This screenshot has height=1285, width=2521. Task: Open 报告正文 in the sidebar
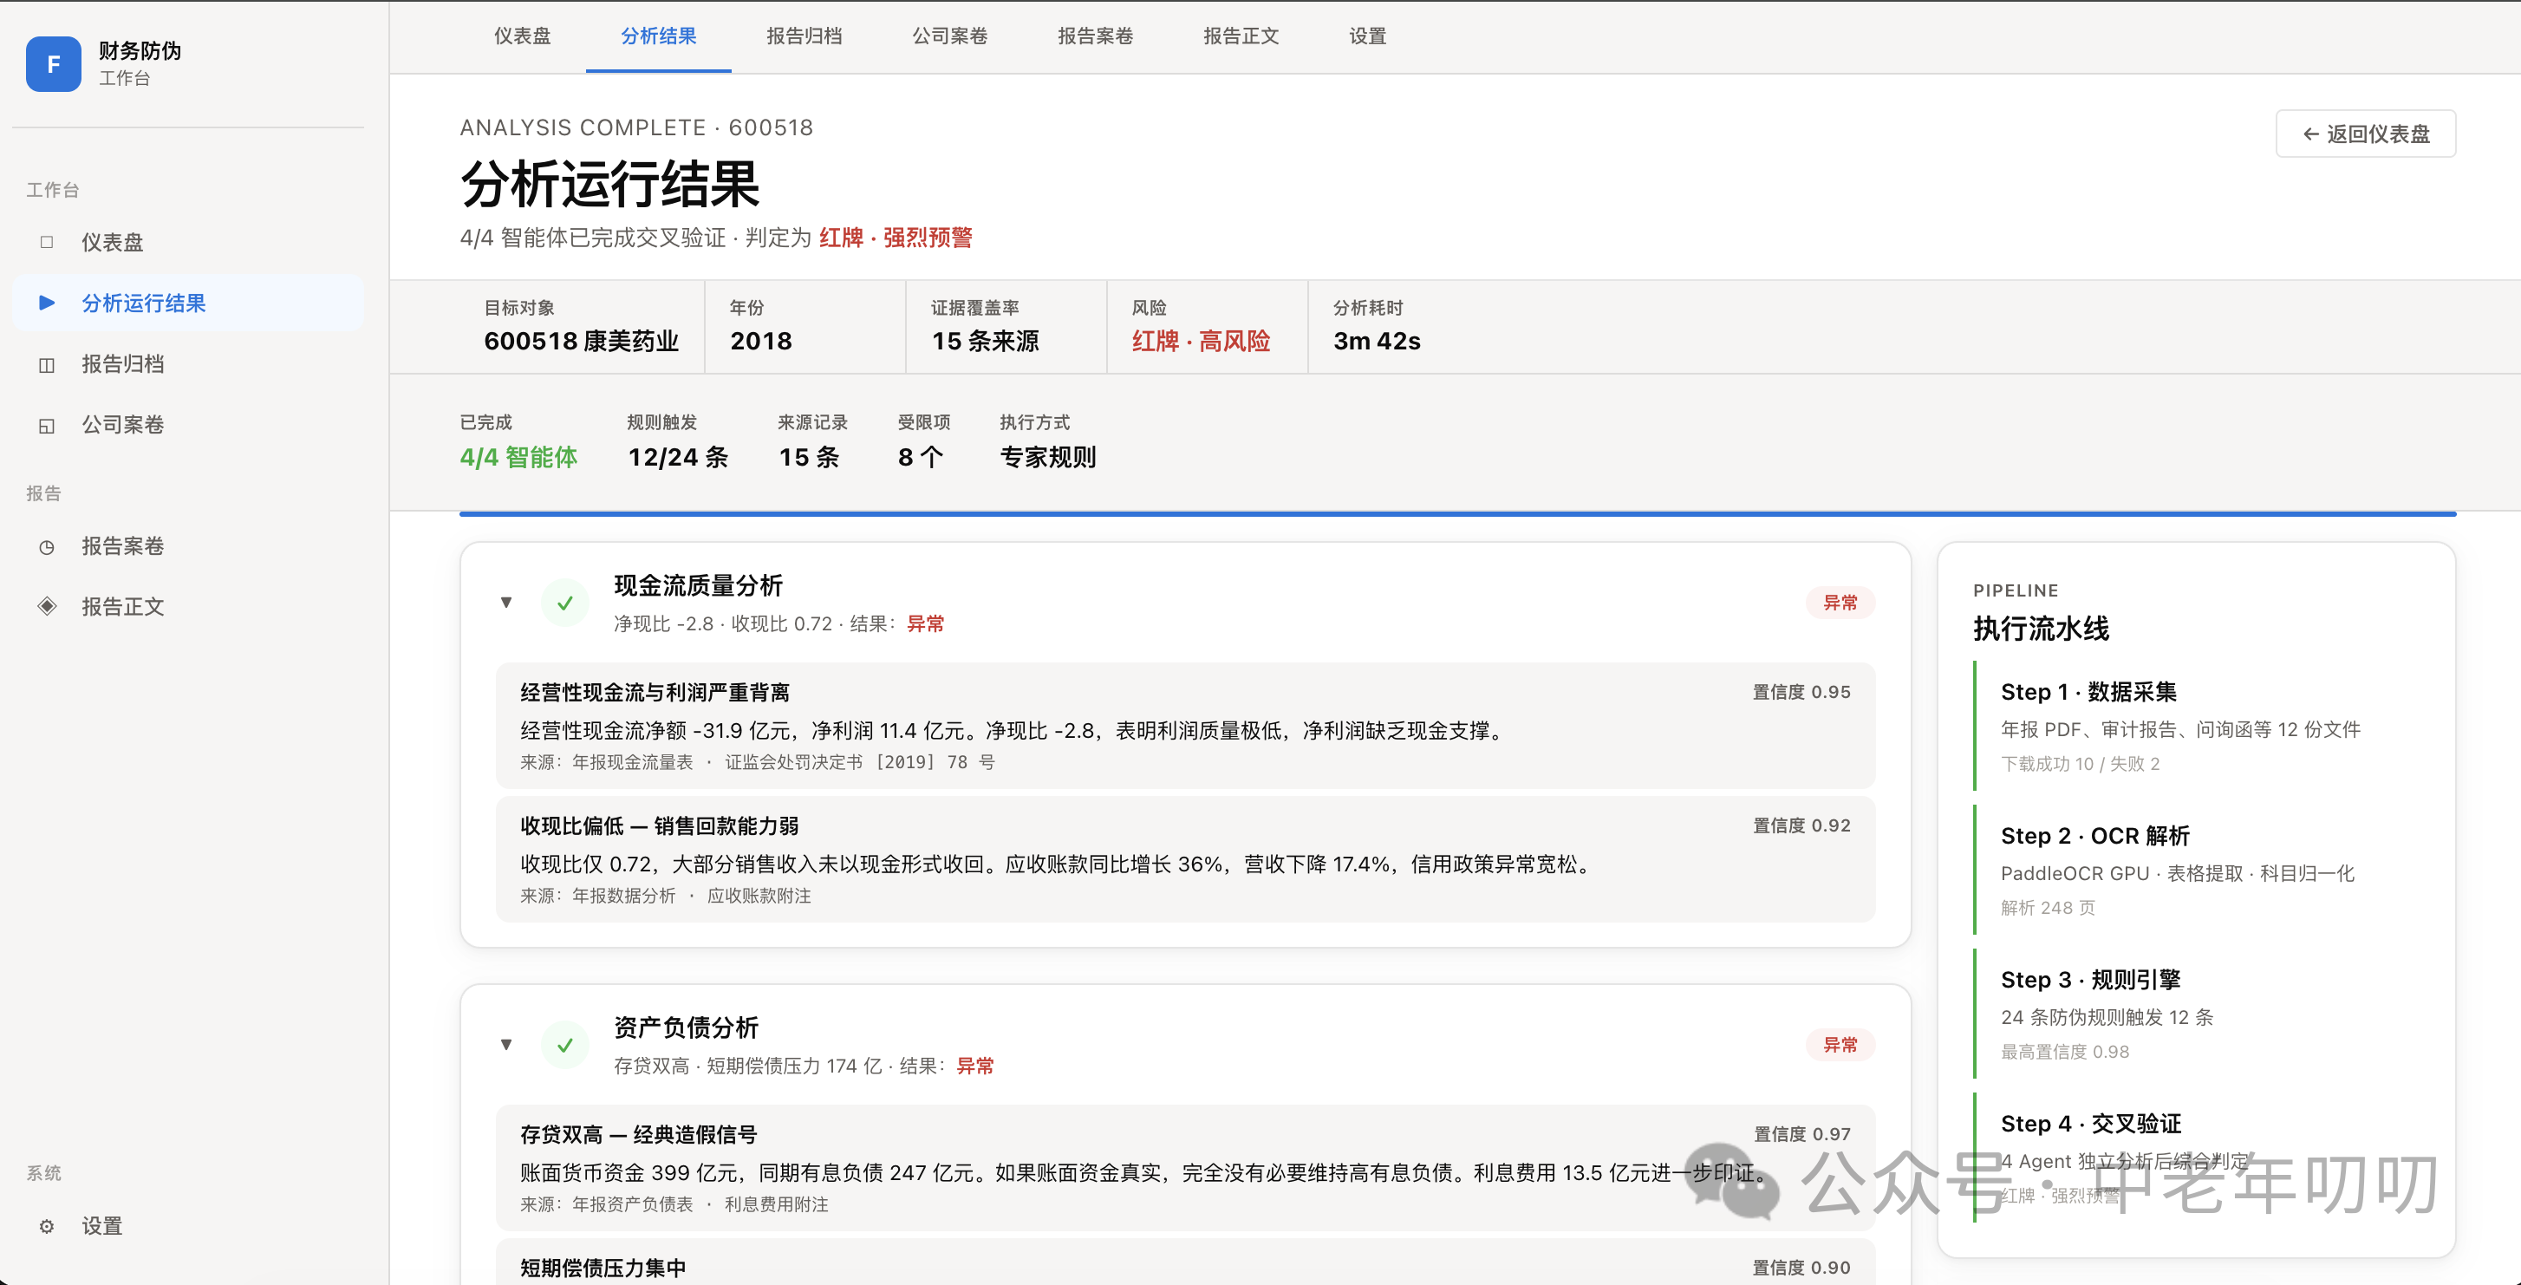click(x=188, y=606)
